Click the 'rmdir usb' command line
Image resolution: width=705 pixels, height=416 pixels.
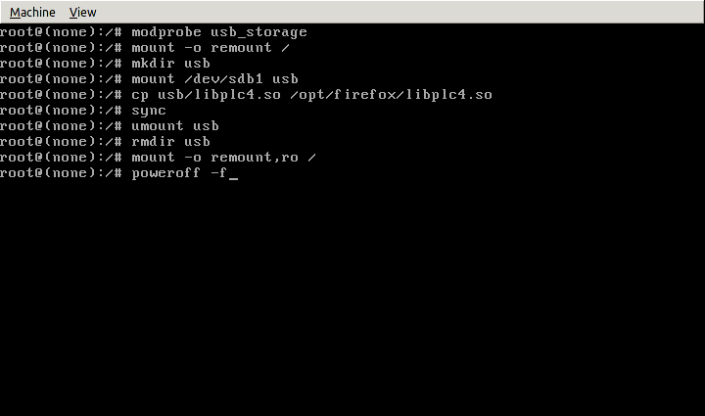(x=170, y=142)
